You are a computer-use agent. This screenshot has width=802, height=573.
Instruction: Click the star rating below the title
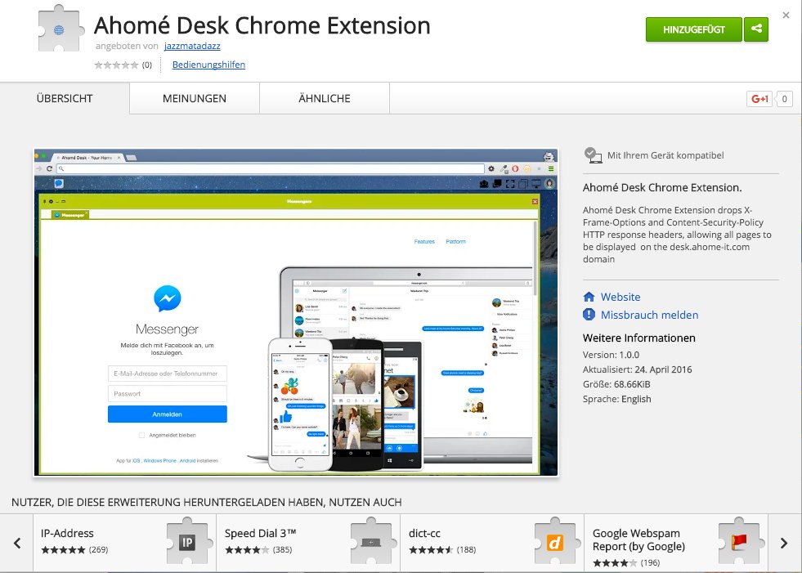coord(116,65)
